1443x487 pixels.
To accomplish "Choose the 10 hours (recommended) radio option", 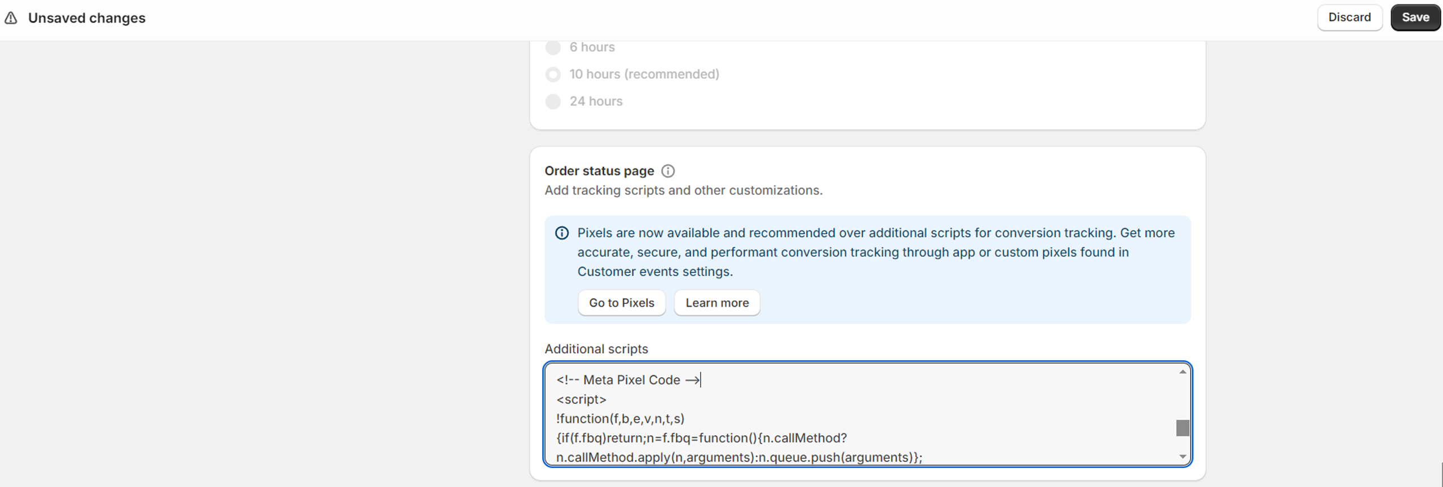I will [554, 74].
